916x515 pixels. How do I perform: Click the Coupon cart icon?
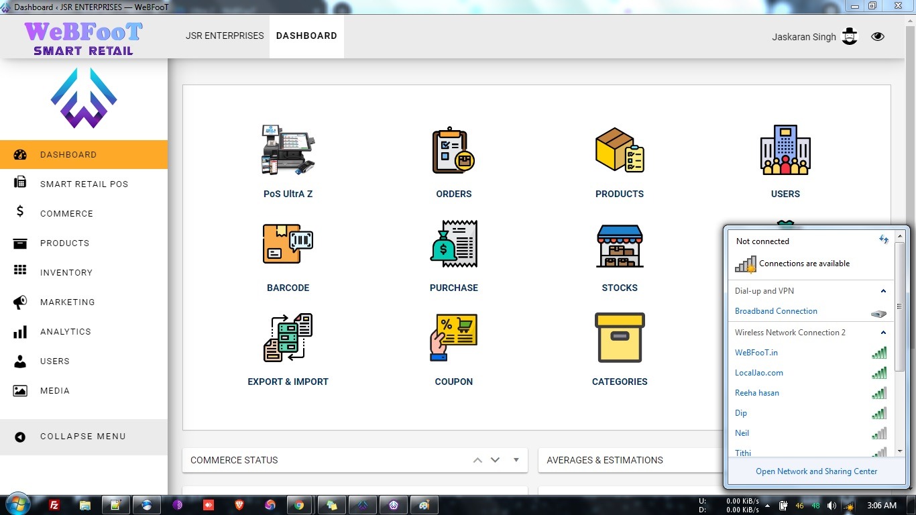pos(454,337)
